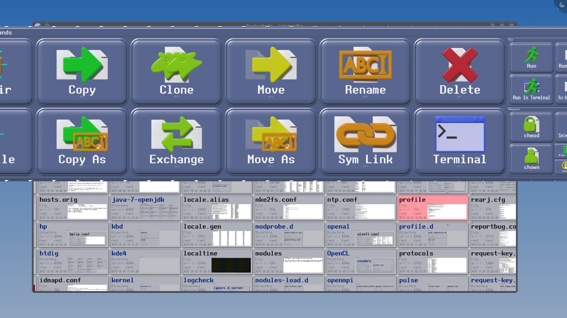Click the highlighted profile file
This screenshot has height=318, width=567.
[x=433, y=208]
